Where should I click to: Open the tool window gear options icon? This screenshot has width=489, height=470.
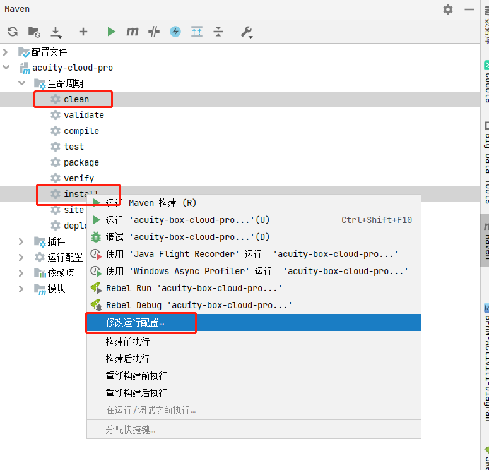coord(448,9)
